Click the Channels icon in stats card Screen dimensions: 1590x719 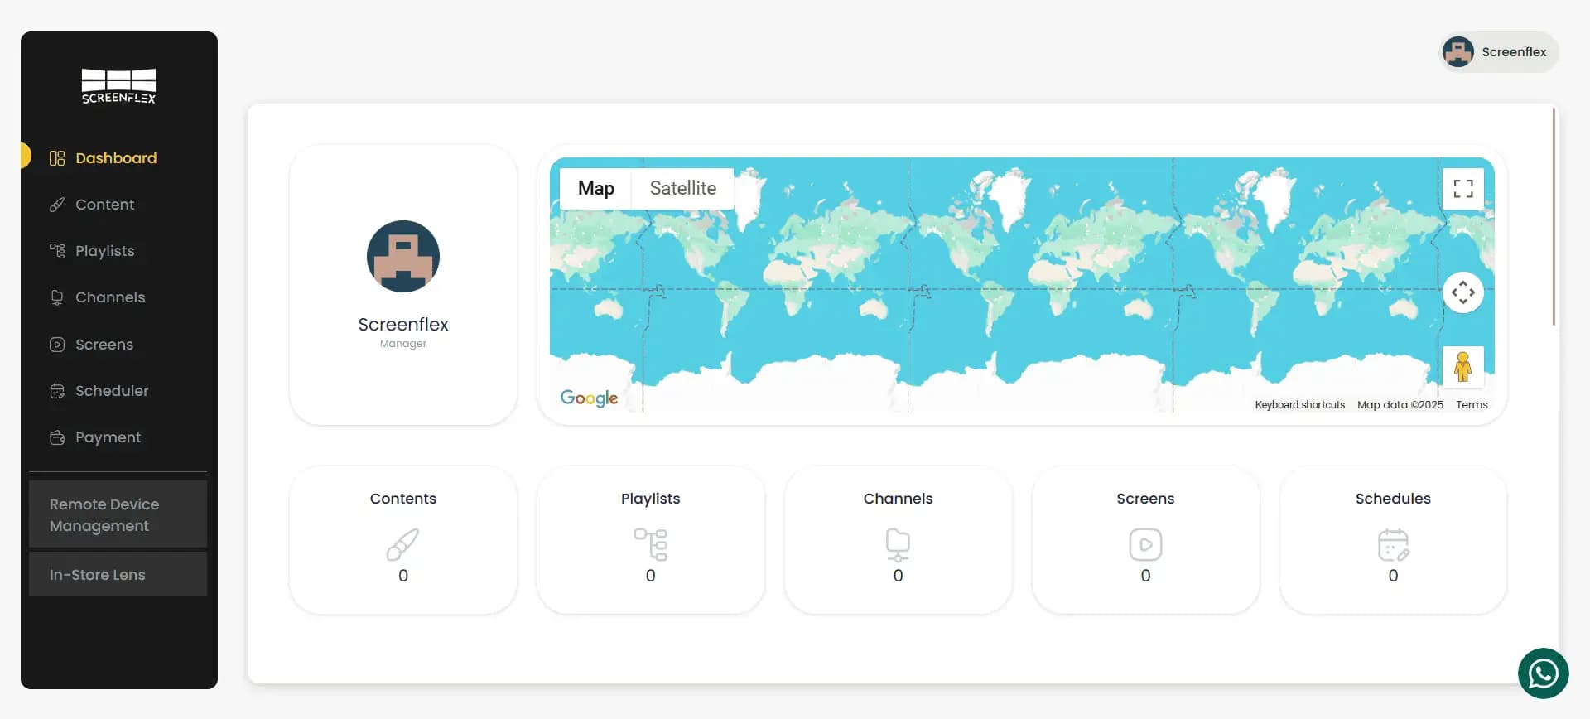[x=898, y=544]
